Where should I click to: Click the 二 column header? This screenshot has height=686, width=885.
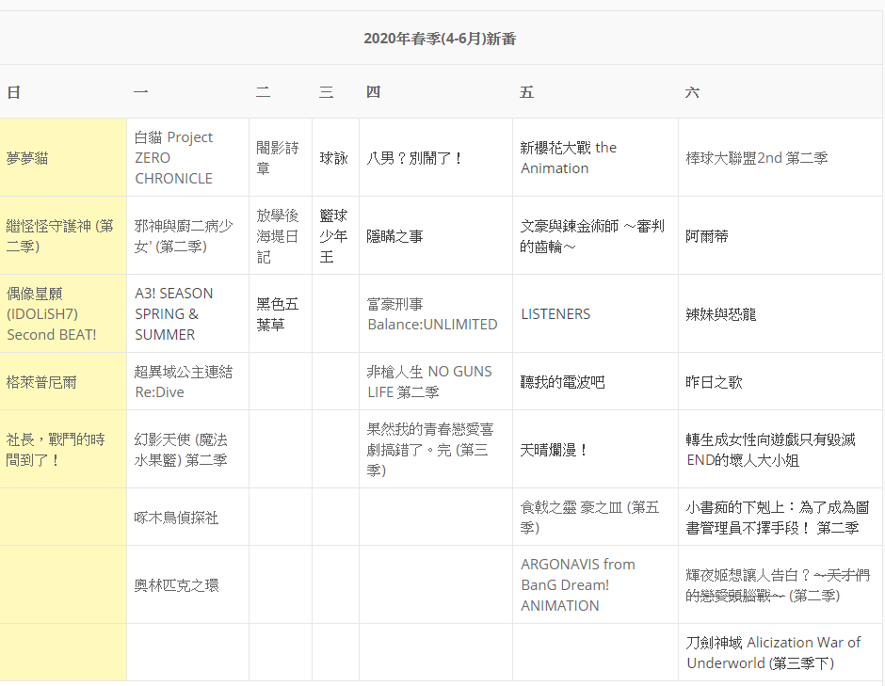point(263,92)
